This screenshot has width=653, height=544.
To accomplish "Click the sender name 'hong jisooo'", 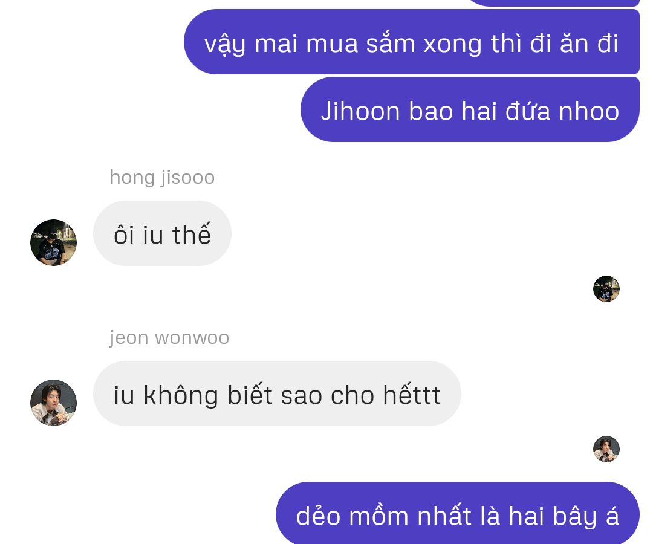I will pos(163,177).
